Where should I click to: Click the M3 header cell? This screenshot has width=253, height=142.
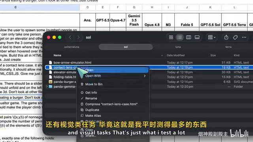point(168,20)
